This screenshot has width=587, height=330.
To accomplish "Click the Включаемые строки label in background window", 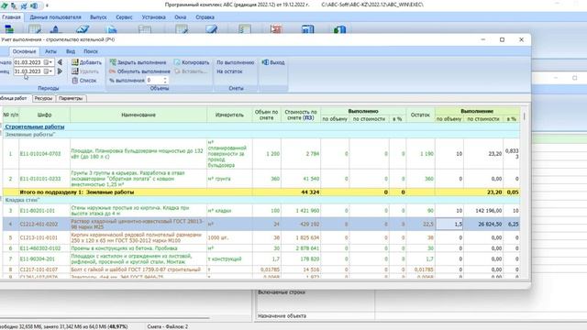I will (x=282, y=292).
